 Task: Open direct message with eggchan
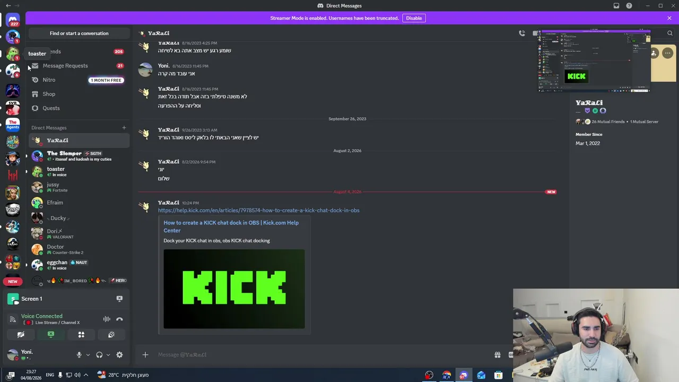click(x=79, y=265)
